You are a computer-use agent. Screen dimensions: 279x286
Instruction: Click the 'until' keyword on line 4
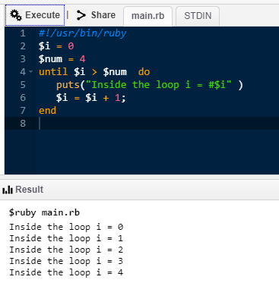(x=53, y=72)
